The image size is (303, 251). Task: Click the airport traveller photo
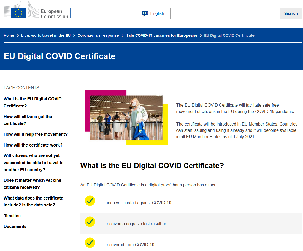(x=126, y=118)
